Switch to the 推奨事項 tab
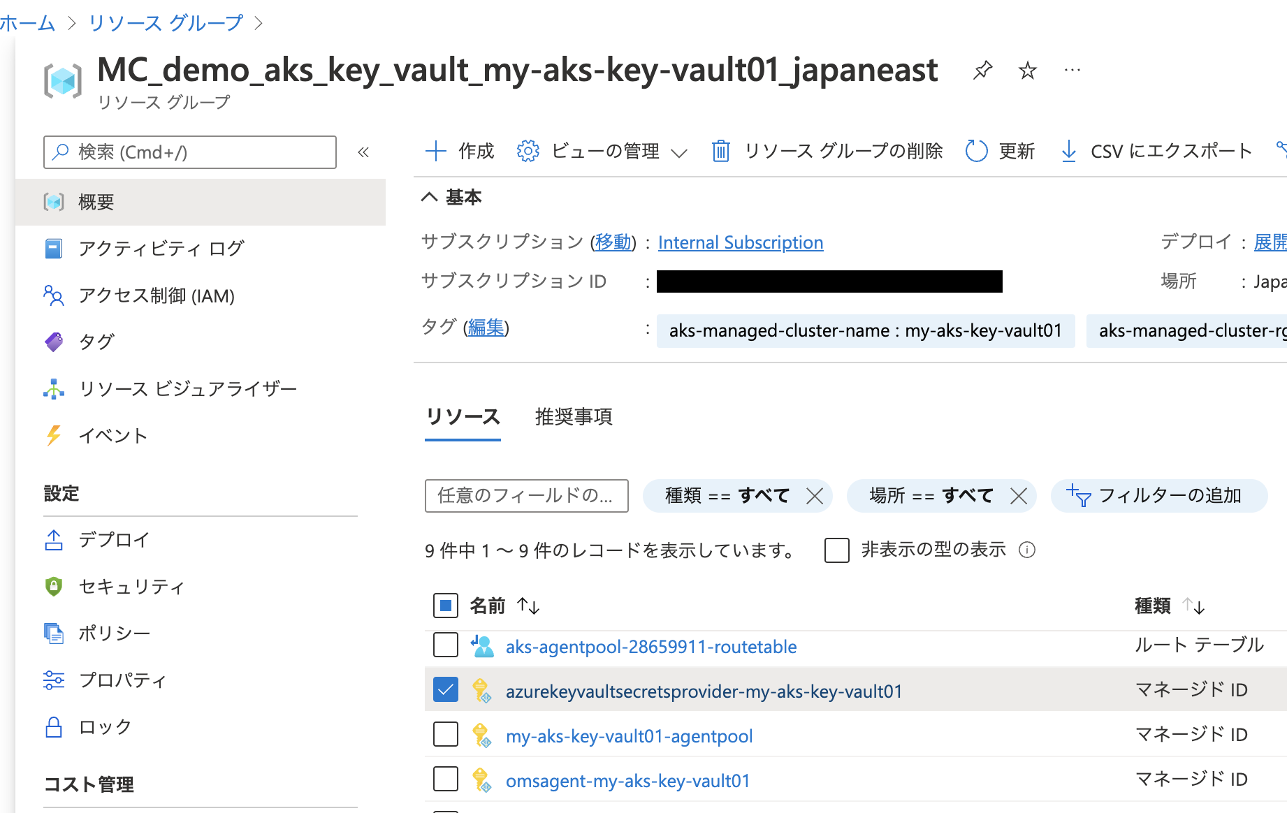 [x=574, y=417]
